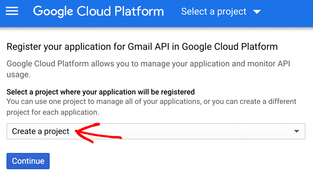Click the 'Google Cloud Platform allows you to manage' description
Screen dimensions: 313x175
click(x=148, y=69)
